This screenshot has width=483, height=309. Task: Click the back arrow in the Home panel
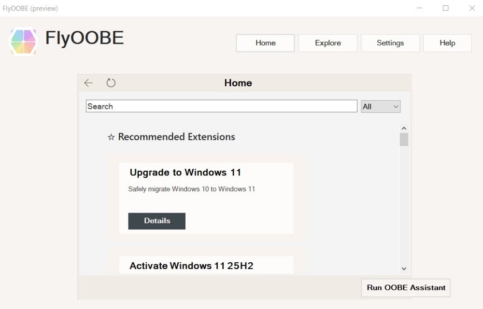(x=88, y=82)
